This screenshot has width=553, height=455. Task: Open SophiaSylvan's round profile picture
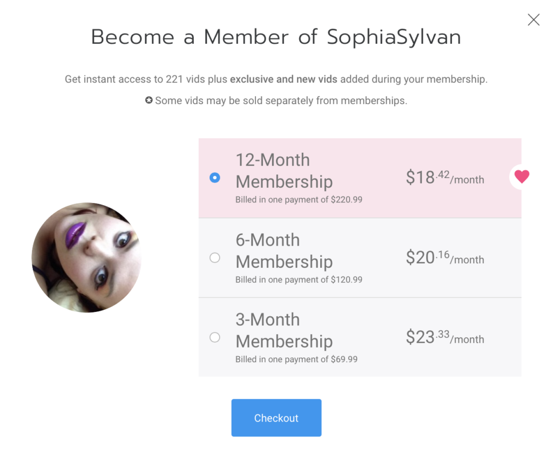click(x=86, y=257)
